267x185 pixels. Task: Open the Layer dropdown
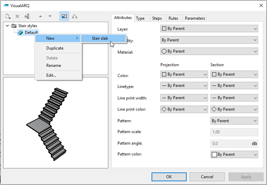point(209,29)
